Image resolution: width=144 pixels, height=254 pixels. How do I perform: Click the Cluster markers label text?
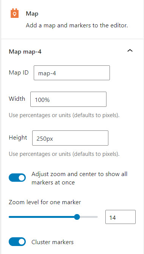point(52,242)
